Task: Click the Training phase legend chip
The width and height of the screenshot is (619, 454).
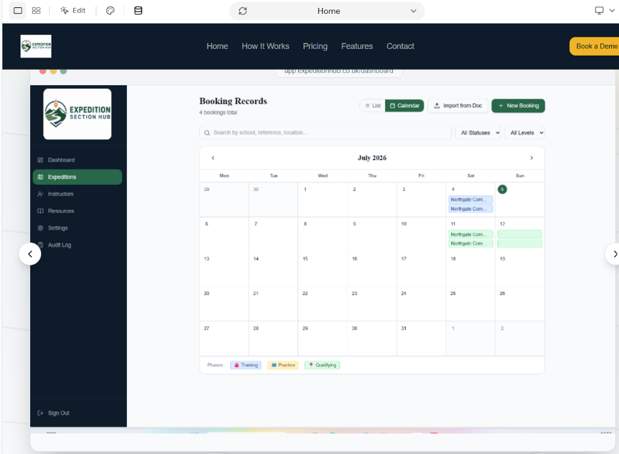Action: [x=245, y=365]
